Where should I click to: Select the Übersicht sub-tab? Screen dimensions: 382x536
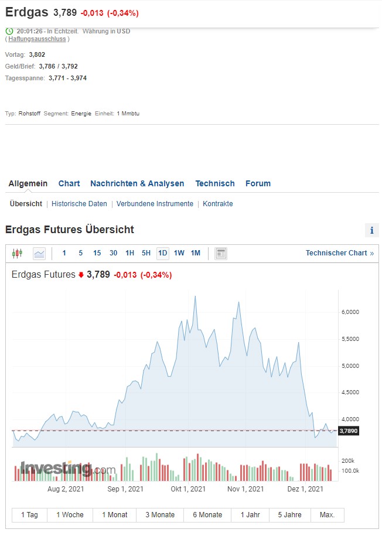click(x=26, y=204)
